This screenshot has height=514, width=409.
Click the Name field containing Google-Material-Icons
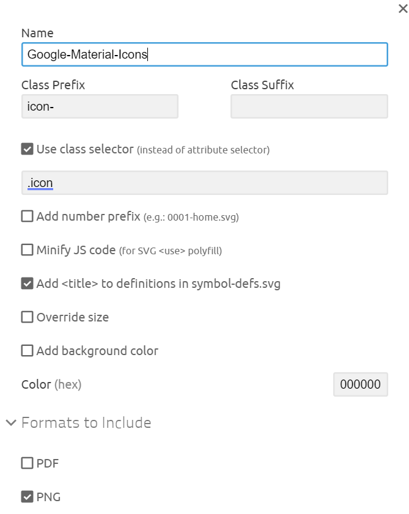pos(205,54)
